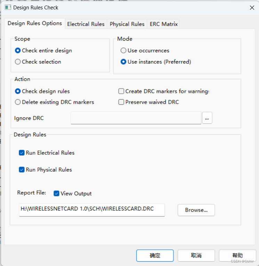259x266 pixels.
Task: Choose the Check selection radio option
Action: pos(18,62)
